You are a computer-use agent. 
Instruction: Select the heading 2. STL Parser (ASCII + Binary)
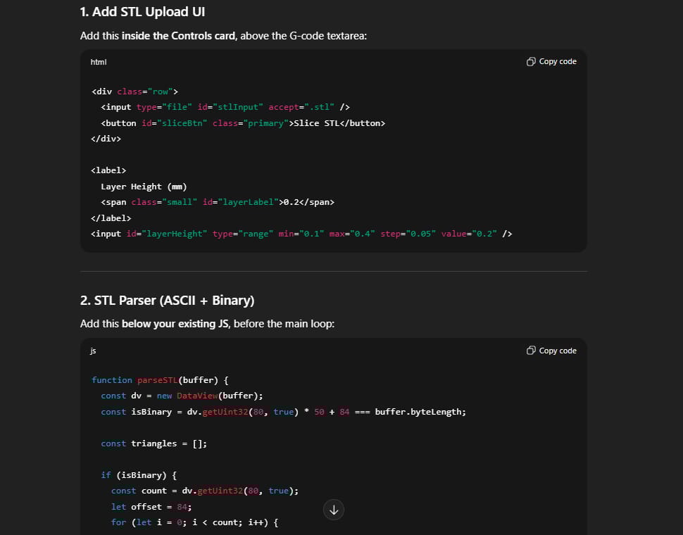[167, 300]
